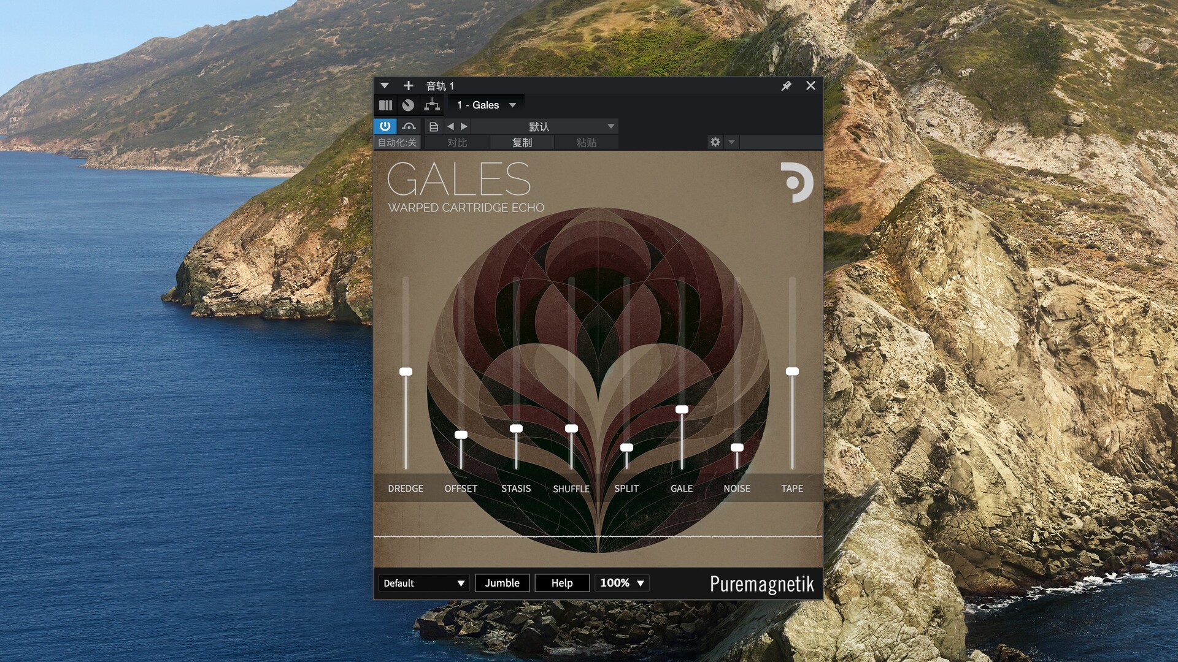Click the SHUFFLE label

pyautogui.click(x=571, y=489)
